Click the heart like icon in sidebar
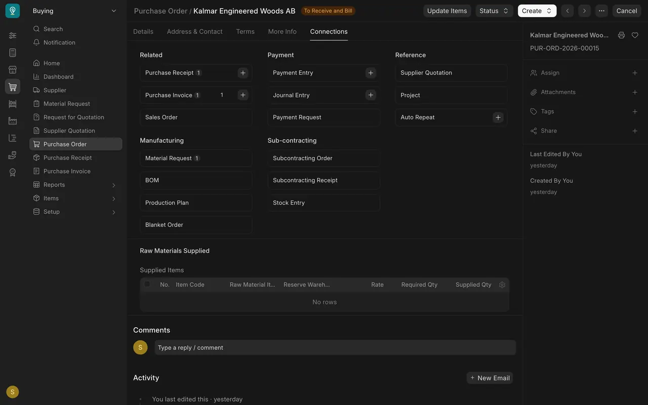648x405 pixels. click(x=635, y=35)
